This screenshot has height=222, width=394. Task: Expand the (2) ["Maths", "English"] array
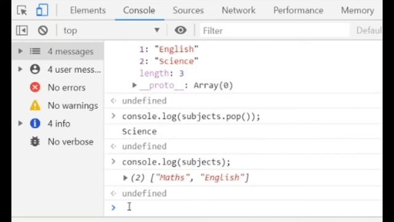click(x=125, y=178)
